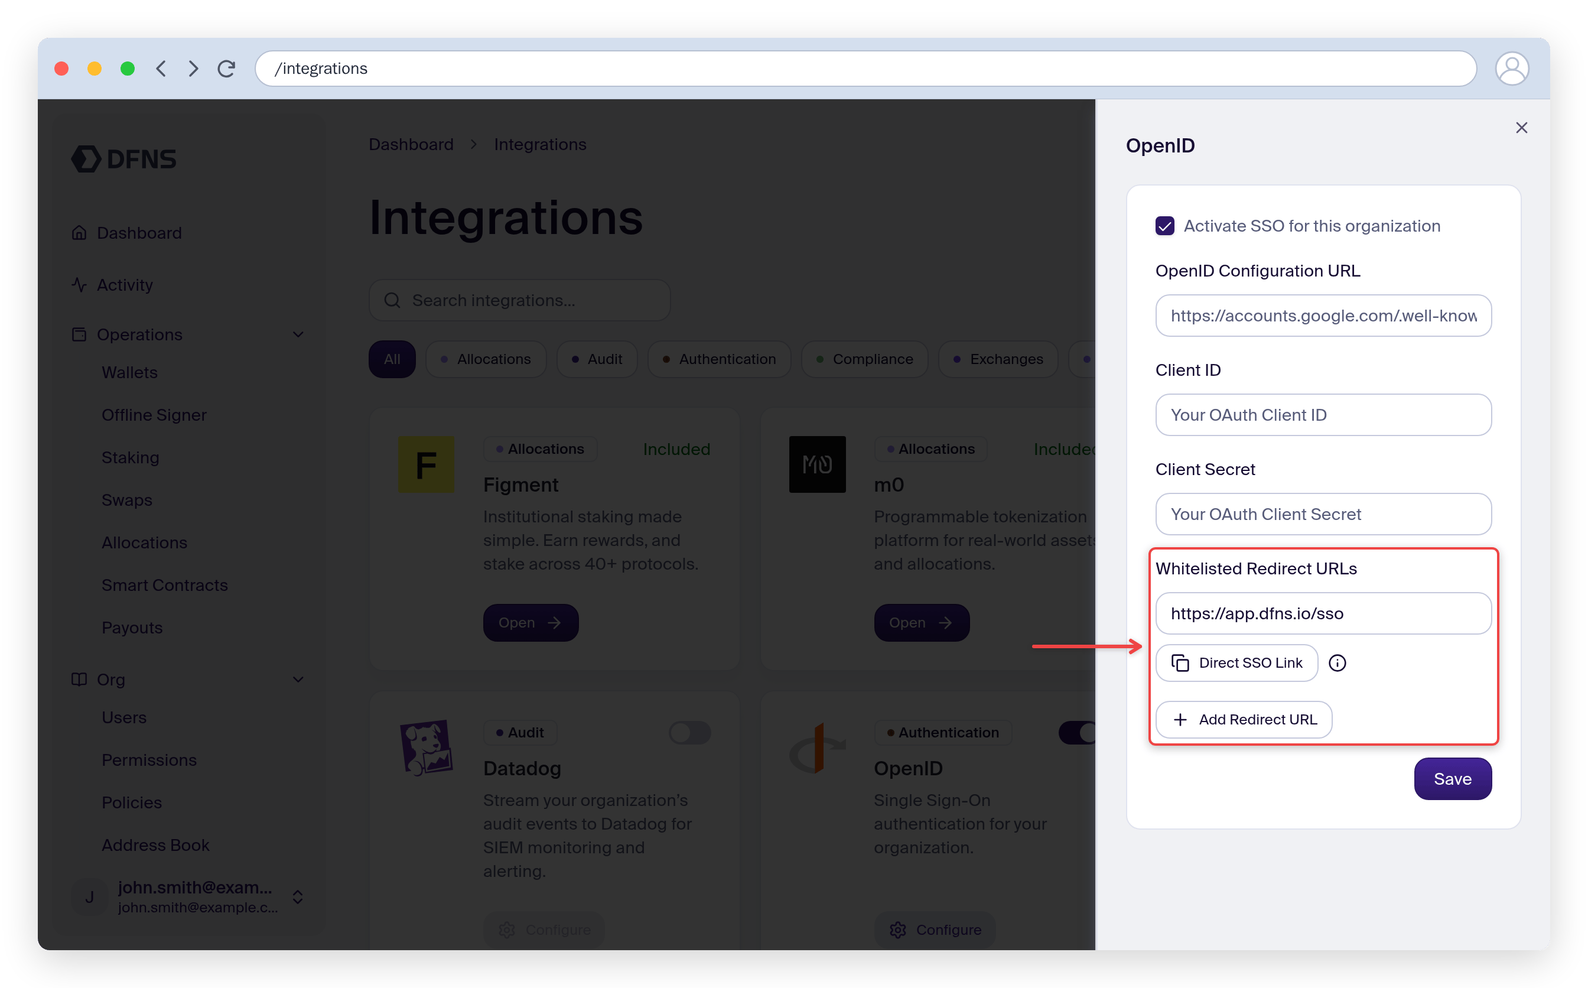Toggle the OpenID integration switch
The image size is (1588, 988).
1076,733
